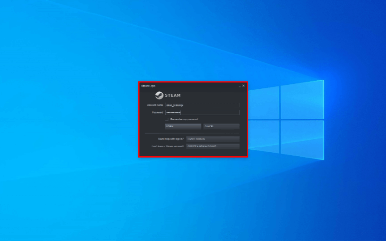The height and width of the screenshot is (241, 386).
Task: Click the 'Steam Login' window title
Action: pos(148,86)
